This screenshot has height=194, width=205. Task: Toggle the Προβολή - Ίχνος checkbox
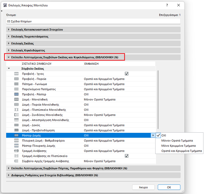tap(126, 74)
